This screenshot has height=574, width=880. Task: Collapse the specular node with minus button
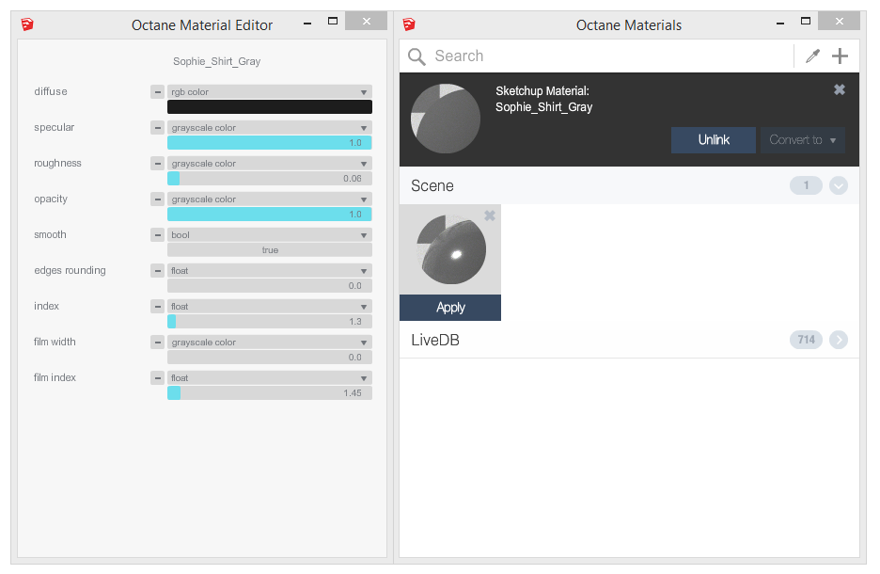pos(158,128)
